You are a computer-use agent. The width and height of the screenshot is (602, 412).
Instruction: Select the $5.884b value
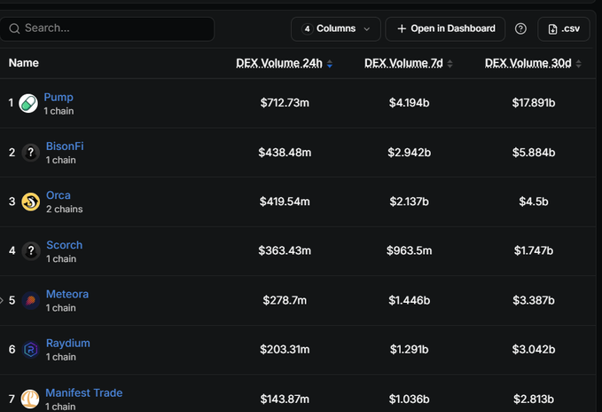click(x=534, y=153)
